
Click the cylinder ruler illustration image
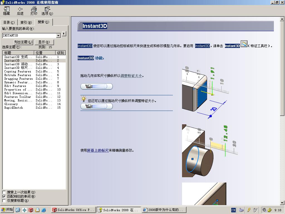point(210,151)
